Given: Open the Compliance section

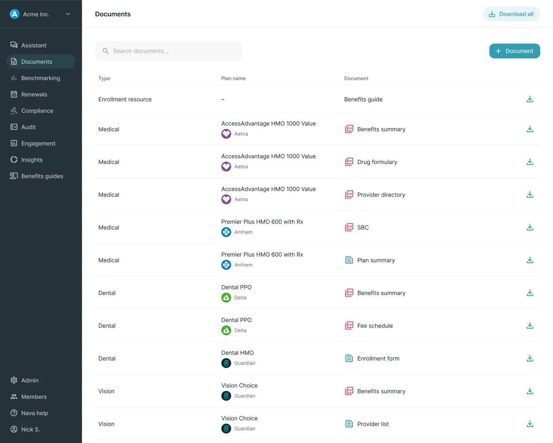Looking at the screenshot, I should [37, 110].
